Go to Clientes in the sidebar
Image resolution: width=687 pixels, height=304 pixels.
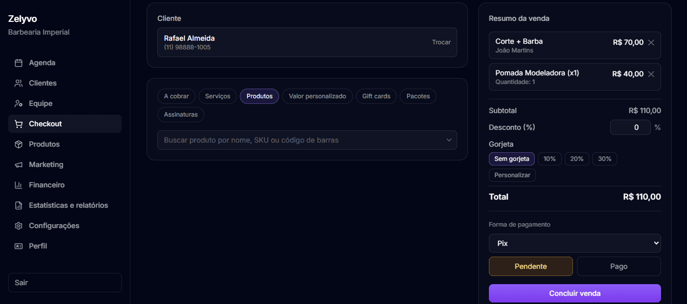pyautogui.click(x=65, y=84)
